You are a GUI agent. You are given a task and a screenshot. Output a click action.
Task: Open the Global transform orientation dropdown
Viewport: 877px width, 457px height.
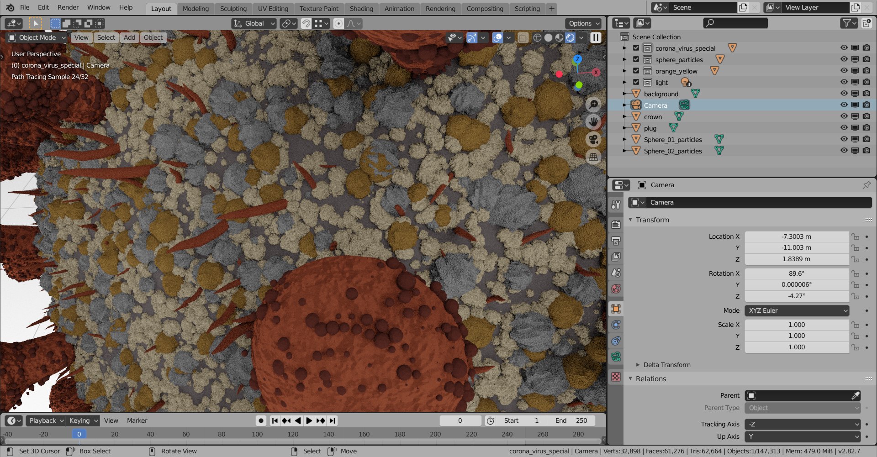(254, 23)
